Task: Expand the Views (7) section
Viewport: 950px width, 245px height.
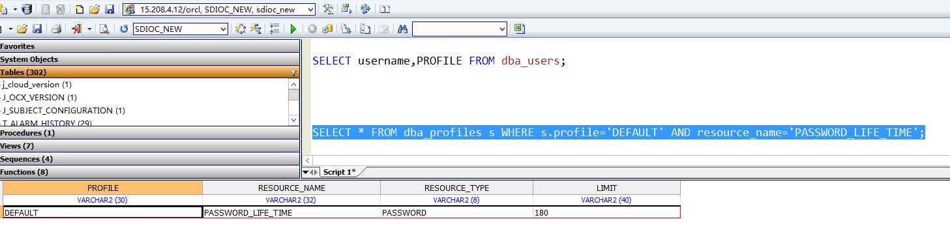Action: pos(149,146)
